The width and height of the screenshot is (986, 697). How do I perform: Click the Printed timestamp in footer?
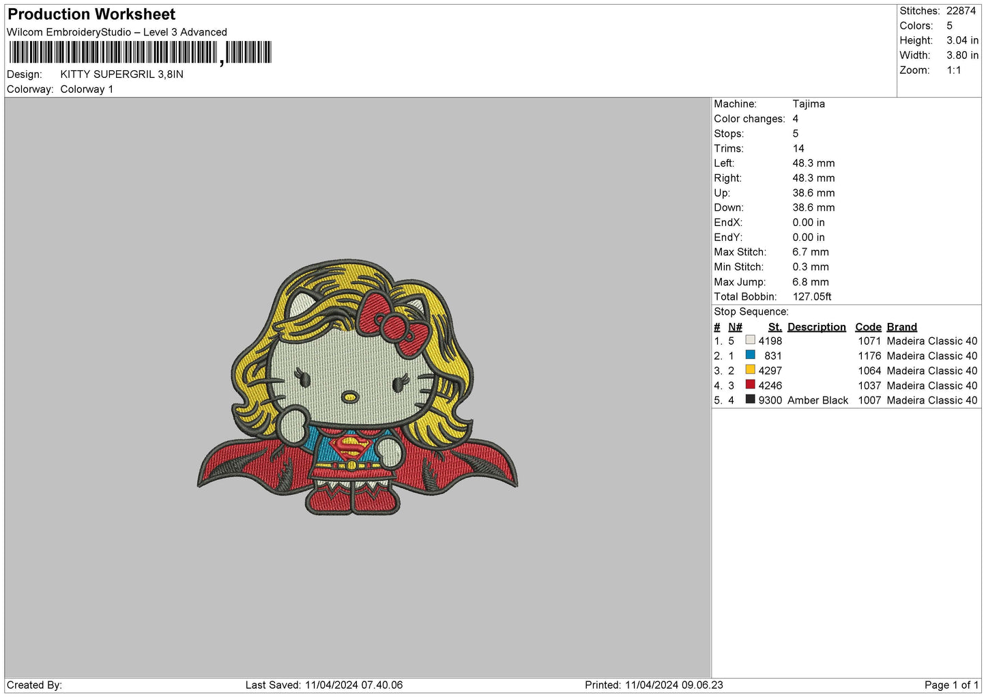coord(654,685)
